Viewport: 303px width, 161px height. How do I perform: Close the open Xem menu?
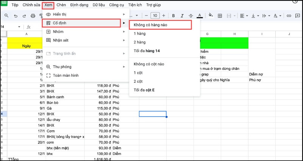click(x=48, y=5)
